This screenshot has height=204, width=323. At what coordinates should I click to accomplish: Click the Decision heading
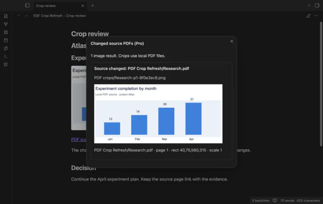click(83, 168)
